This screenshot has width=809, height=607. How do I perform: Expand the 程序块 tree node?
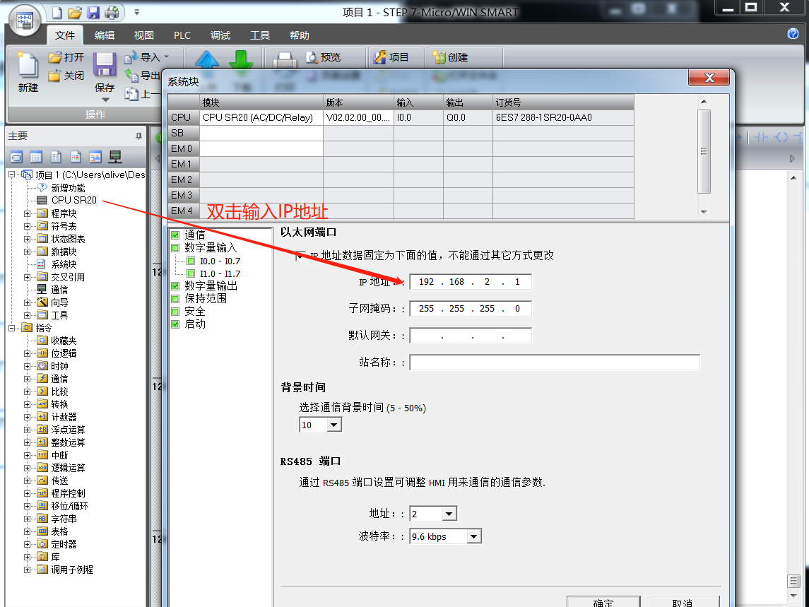(x=28, y=213)
